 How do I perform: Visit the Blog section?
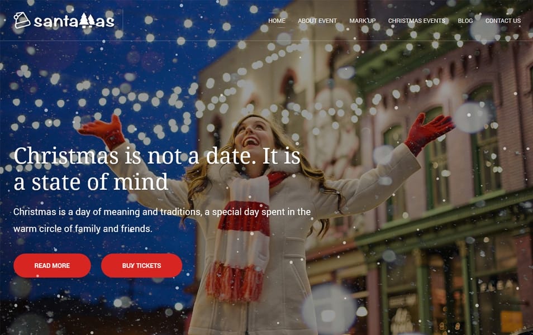point(465,21)
